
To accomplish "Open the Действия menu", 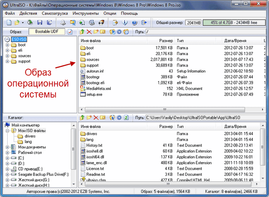I will tap(28, 13).
